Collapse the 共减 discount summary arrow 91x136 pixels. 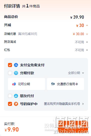(87, 25)
